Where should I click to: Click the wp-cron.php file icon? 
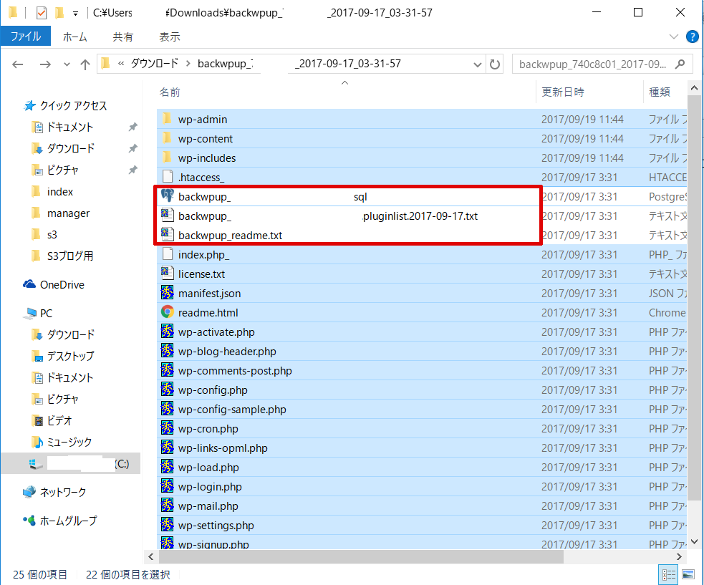168,428
